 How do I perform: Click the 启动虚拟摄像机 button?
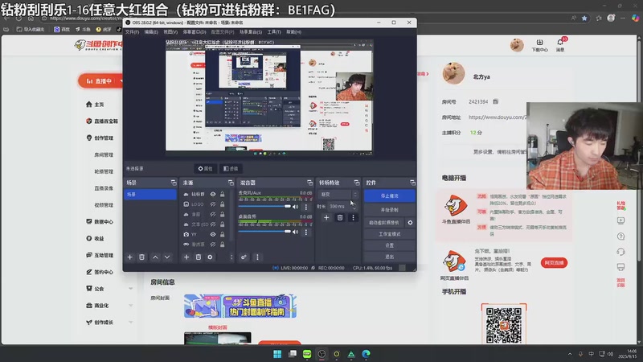[x=384, y=223]
